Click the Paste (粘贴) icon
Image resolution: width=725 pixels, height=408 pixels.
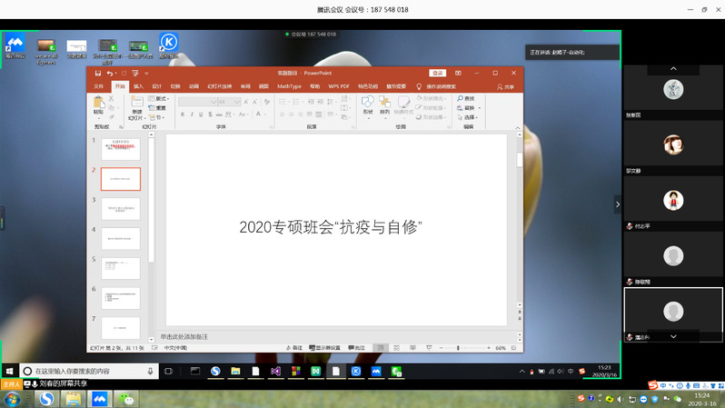pyautogui.click(x=98, y=105)
